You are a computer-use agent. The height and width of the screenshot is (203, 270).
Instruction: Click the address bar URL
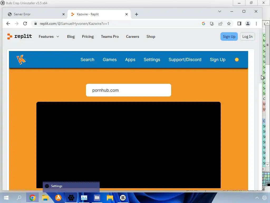click(x=74, y=24)
